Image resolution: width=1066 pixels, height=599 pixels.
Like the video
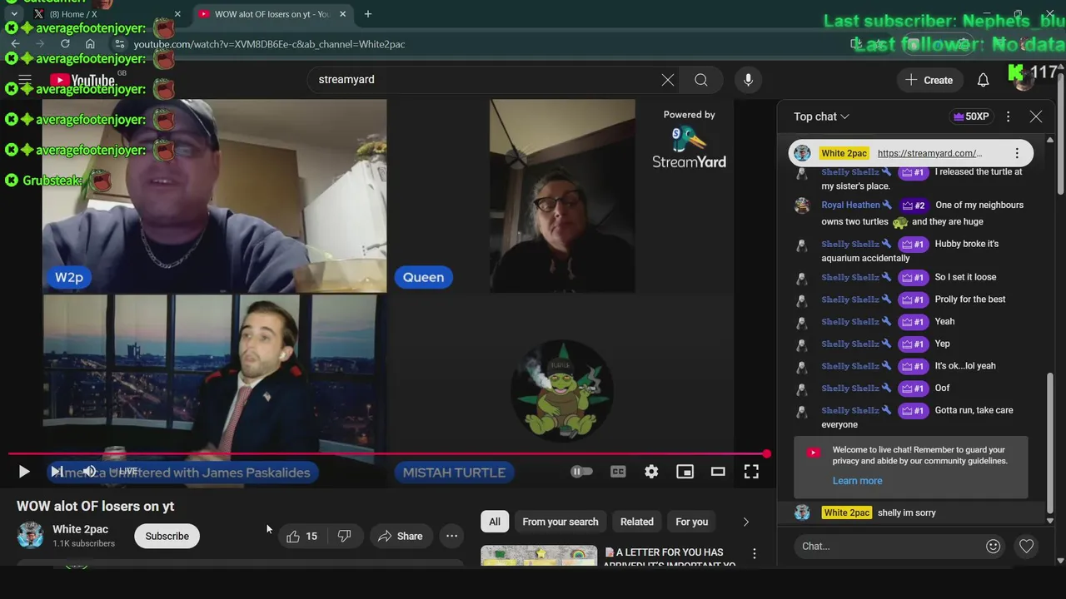(301, 537)
